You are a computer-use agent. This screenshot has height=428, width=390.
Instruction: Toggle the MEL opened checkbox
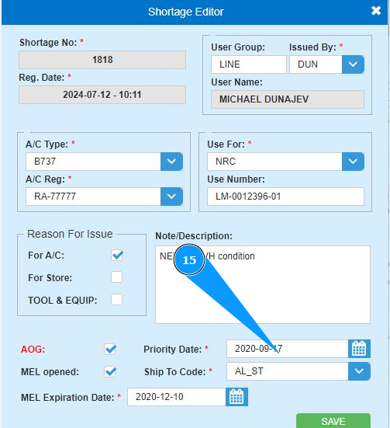click(x=110, y=371)
